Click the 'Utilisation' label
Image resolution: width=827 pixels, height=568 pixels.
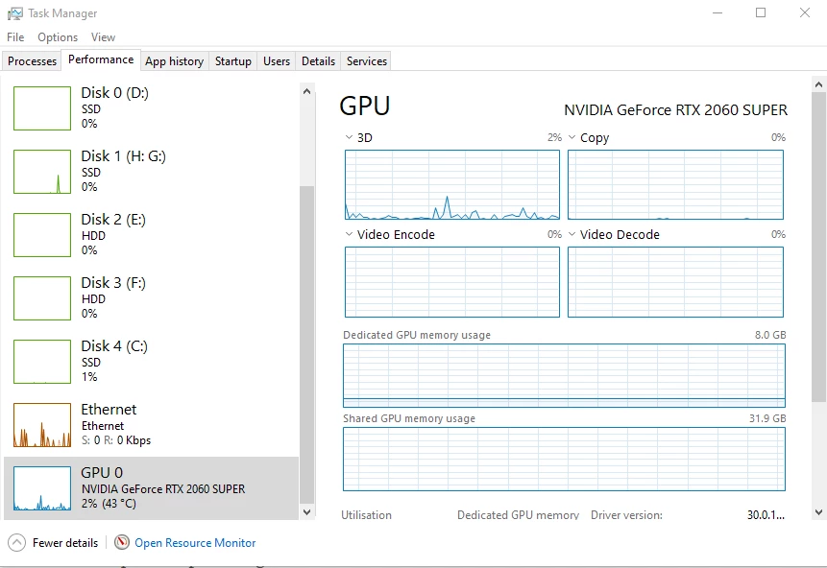(x=367, y=515)
